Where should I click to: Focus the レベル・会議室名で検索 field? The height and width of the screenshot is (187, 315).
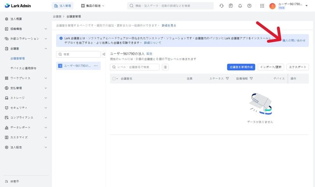click(135, 67)
